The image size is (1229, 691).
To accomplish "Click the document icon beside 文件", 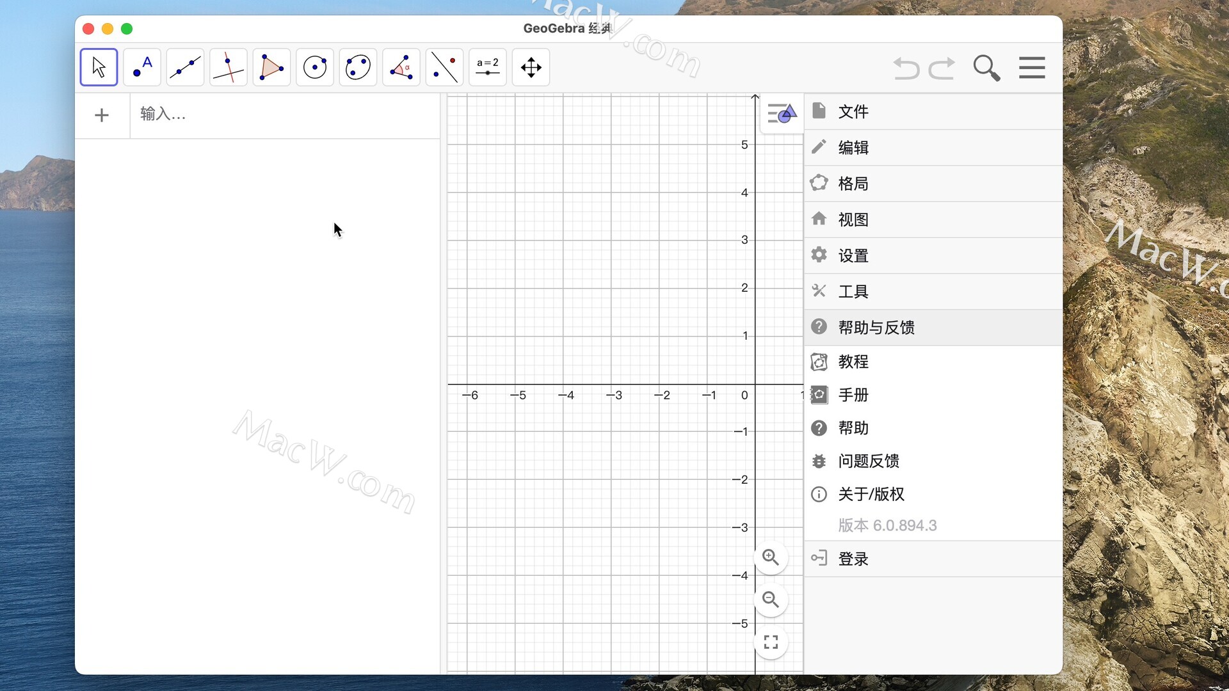I will [x=819, y=111].
